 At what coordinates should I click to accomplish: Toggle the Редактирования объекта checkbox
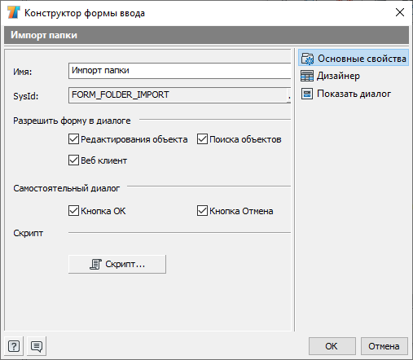(73, 139)
